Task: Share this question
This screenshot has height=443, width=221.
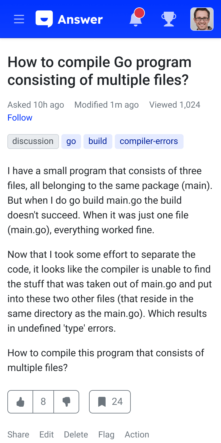Action: click(x=18, y=434)
